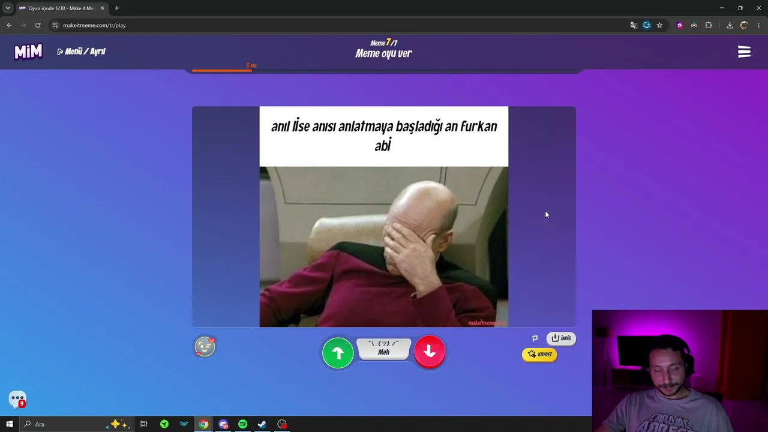Open Chrome from the taskbar
Screen dimensions: 768x432
[x=203, y=424]
